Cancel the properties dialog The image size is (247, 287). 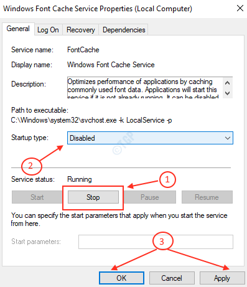[172, 278]
